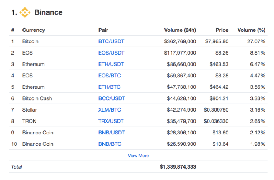Sort by Volume (24h) column header

(x=180, y=30)
